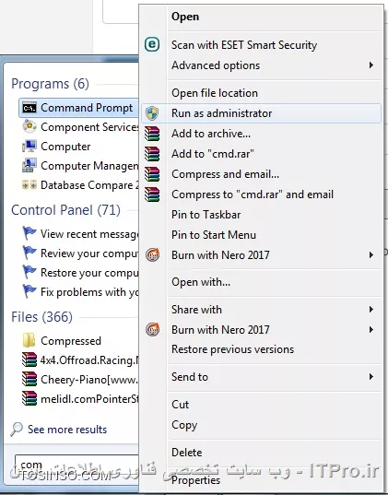The height and width of the screenshot is (495, 388).
Task: Click the Control Panel (71) group header
Action: tap(65, 210)
